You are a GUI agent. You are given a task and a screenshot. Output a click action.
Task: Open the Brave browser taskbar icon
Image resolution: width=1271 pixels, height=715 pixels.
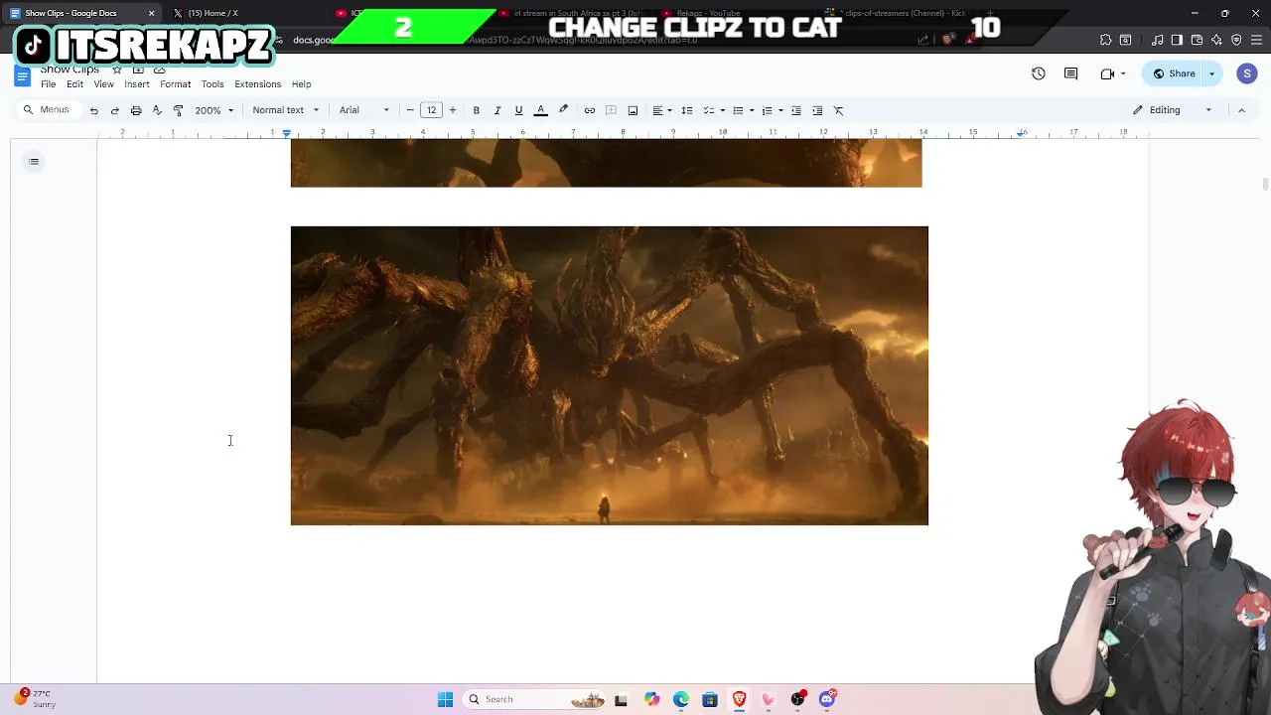click(x=739, y=699)
